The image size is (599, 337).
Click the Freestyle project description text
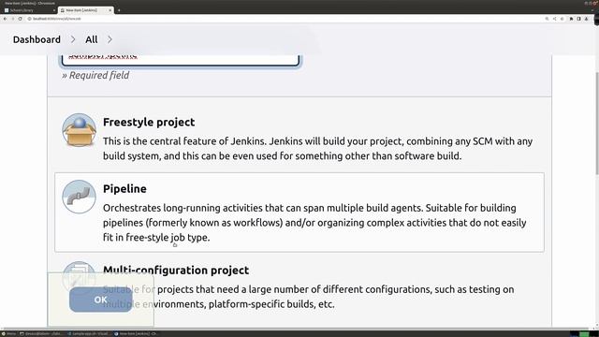[318, 149]
